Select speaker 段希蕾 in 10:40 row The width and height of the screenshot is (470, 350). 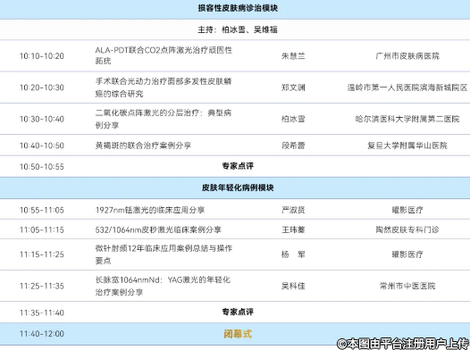(293, 146)
